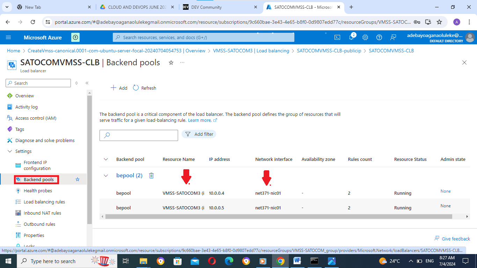Open the more options ellipsis beside title
Image resolution: width=477 pixels, height=268 pixels.
182,62
